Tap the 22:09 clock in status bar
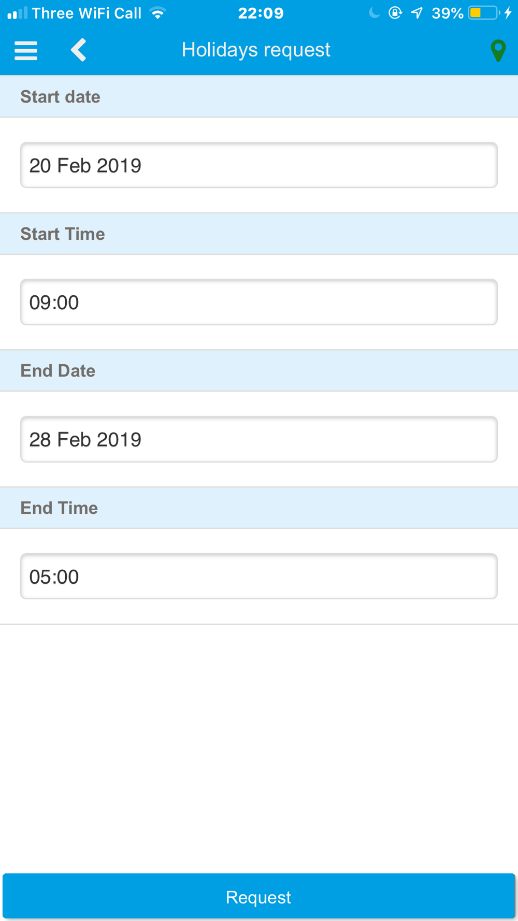 point(261,13)
